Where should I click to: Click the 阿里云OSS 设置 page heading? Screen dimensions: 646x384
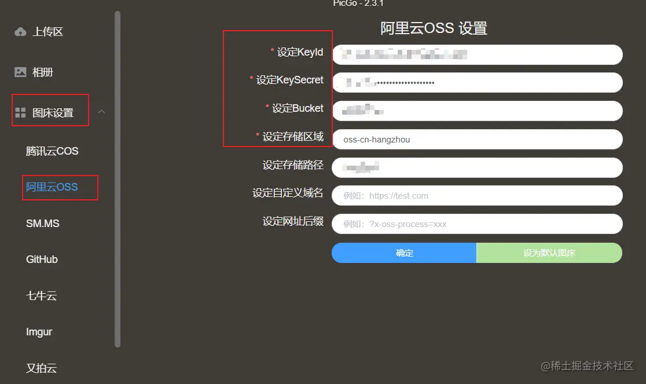pos(434,28)
